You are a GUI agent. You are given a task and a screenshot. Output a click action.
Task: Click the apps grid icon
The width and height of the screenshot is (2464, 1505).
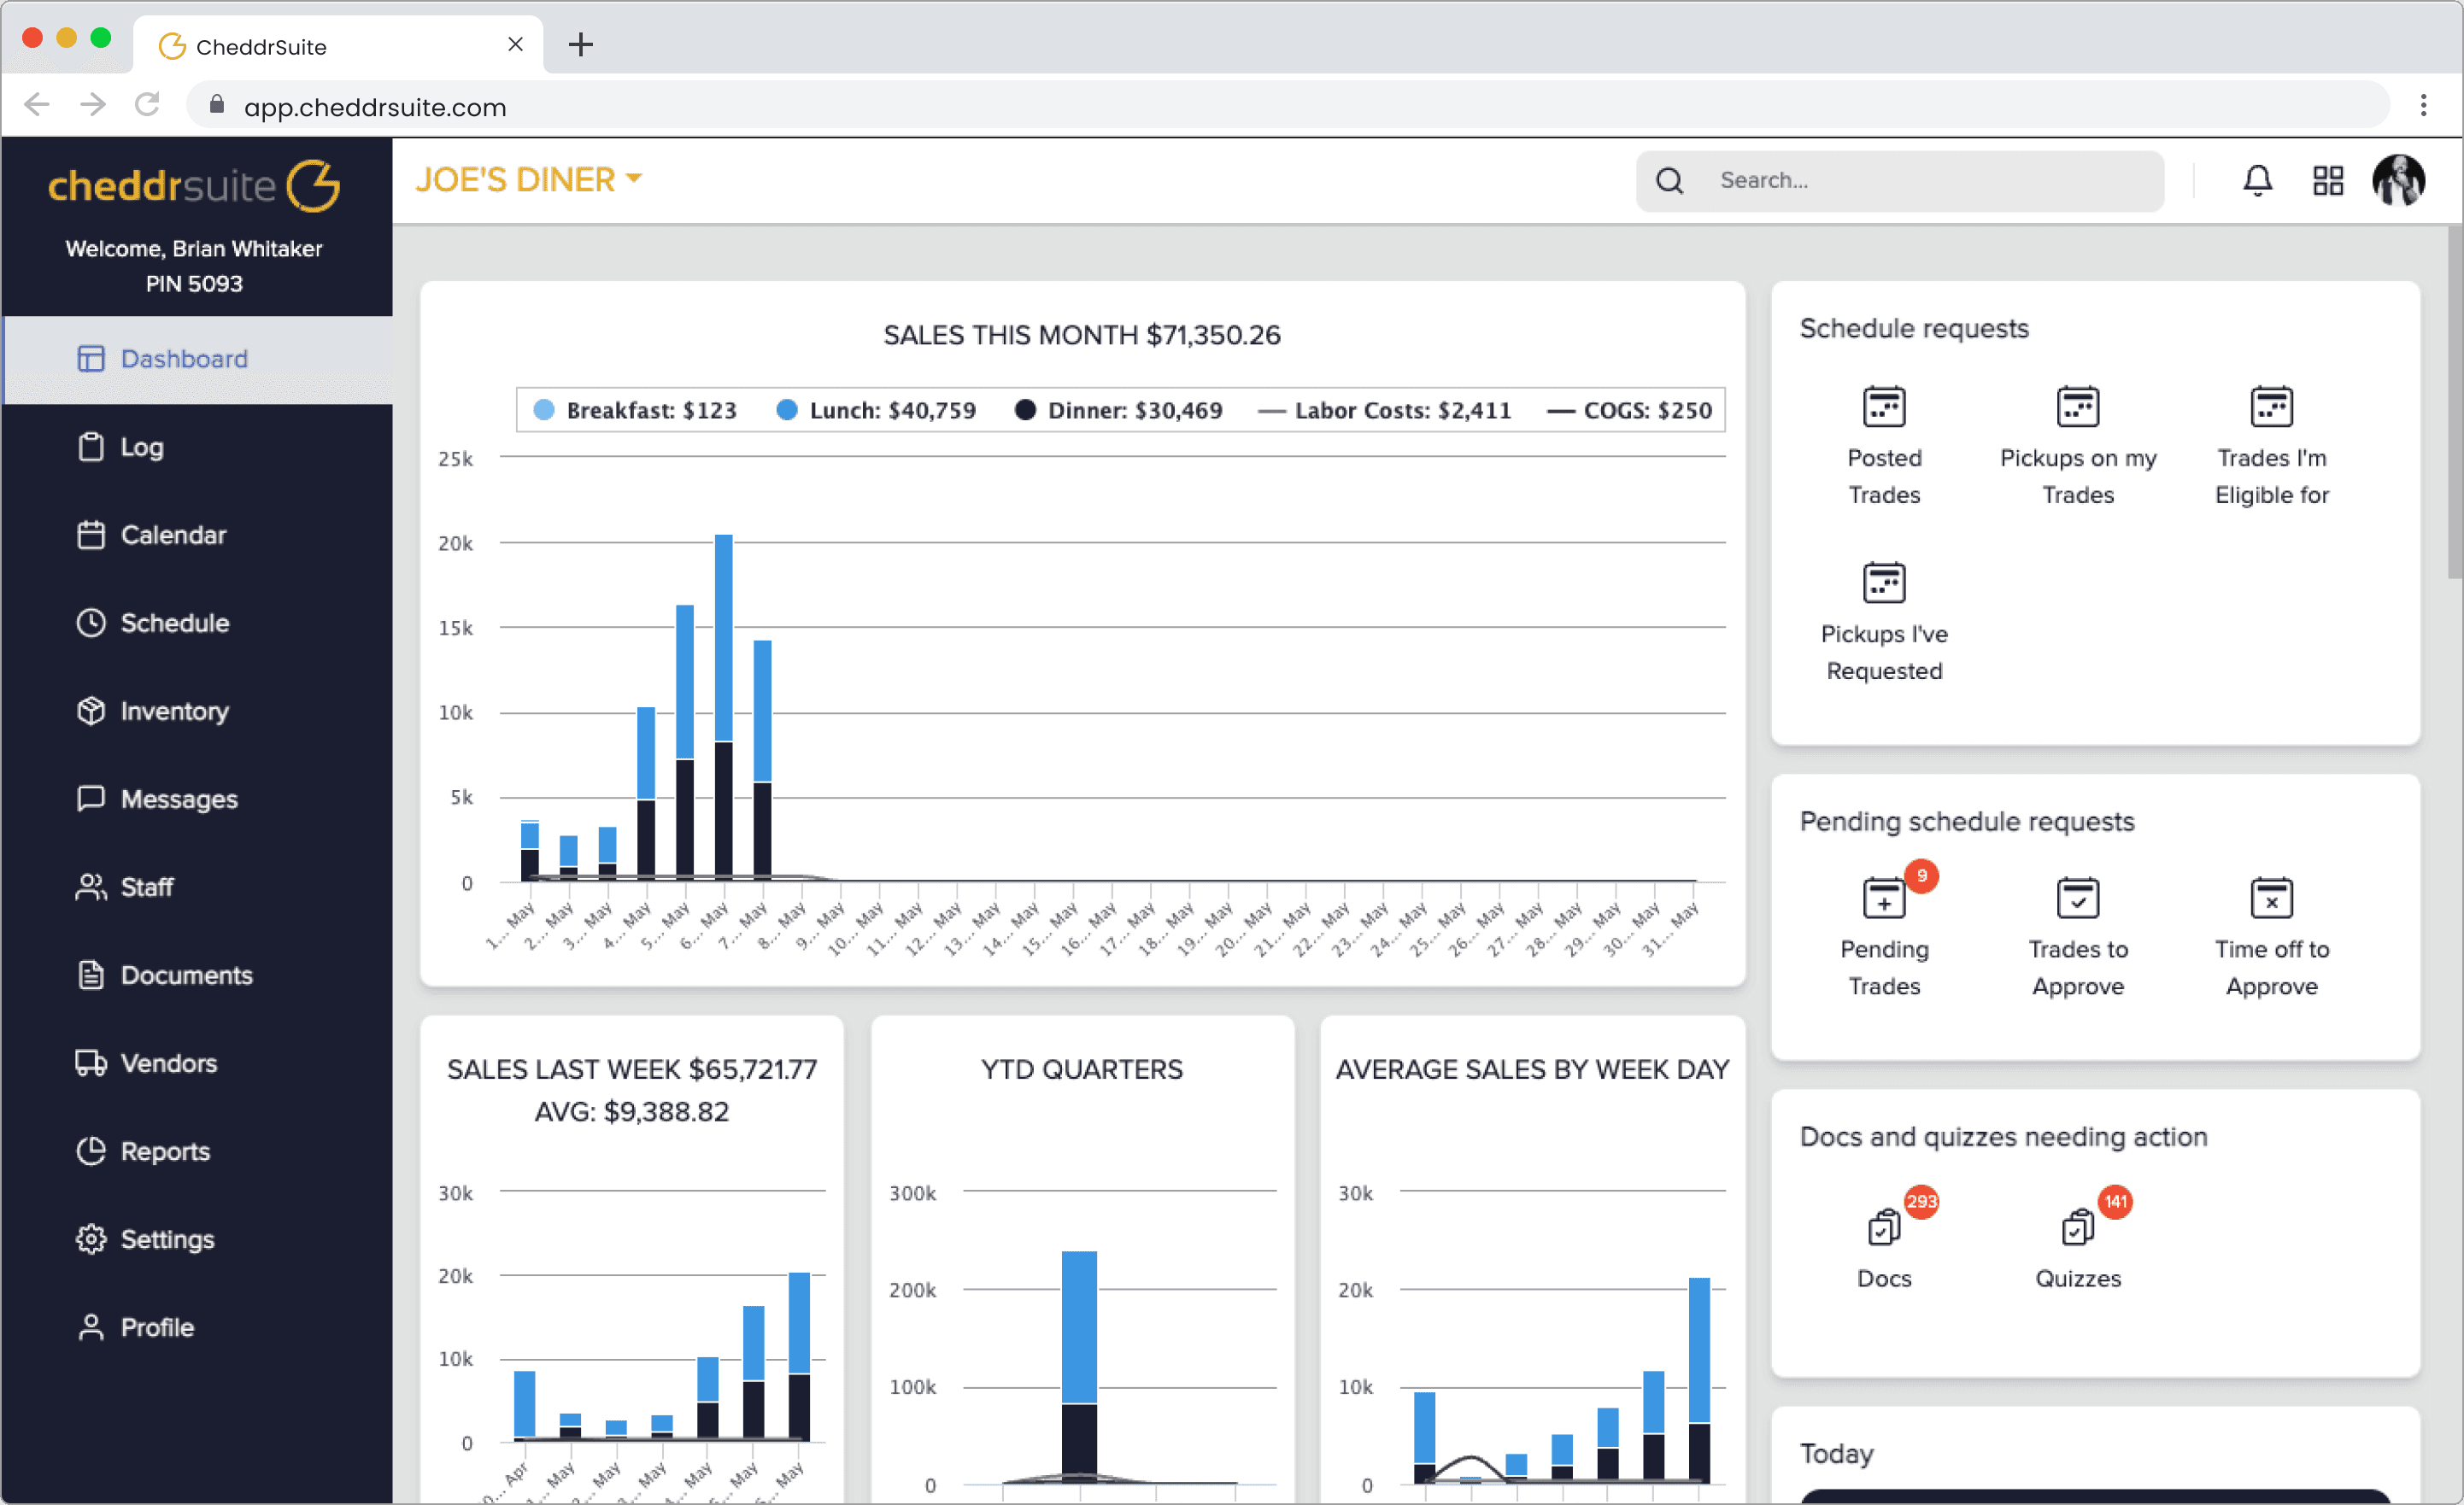point(2329,180)
